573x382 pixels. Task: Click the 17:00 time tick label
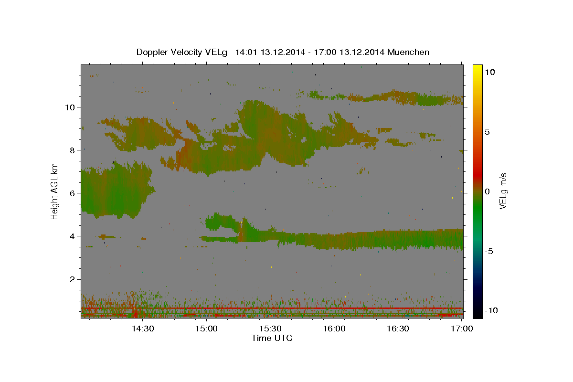tap(462, 329)
